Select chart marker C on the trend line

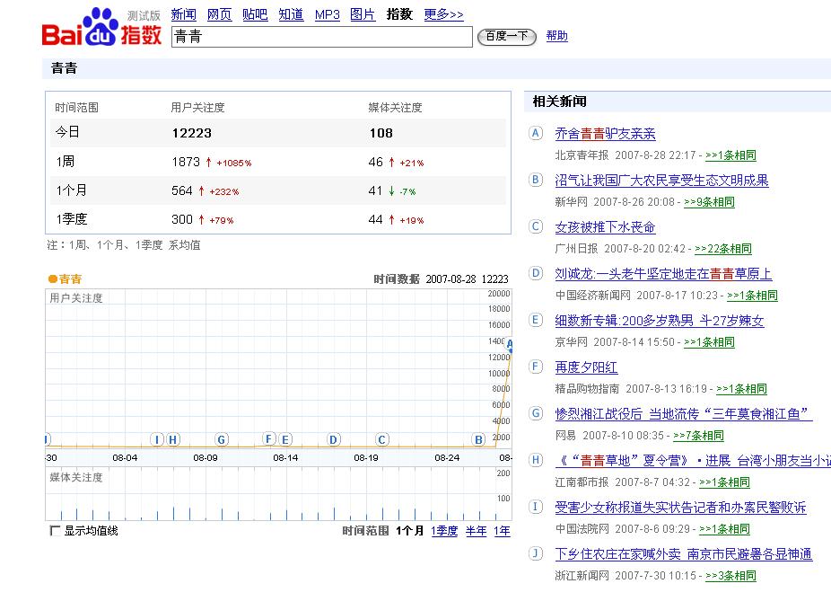[x=382, y=439]
